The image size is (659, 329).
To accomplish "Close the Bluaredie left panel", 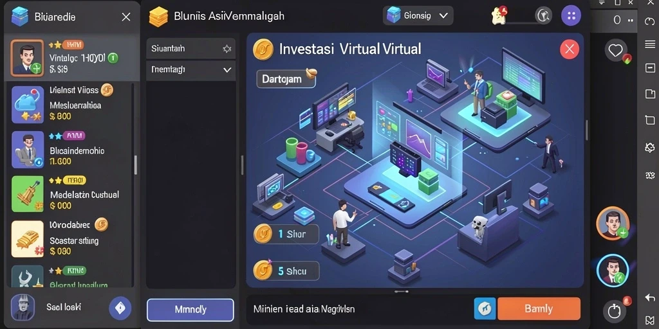I will point(125,17).
